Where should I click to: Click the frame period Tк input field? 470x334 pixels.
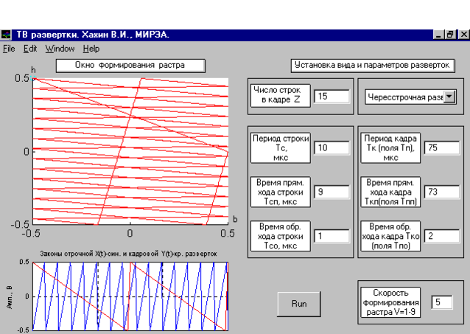[x=443, y=148]
